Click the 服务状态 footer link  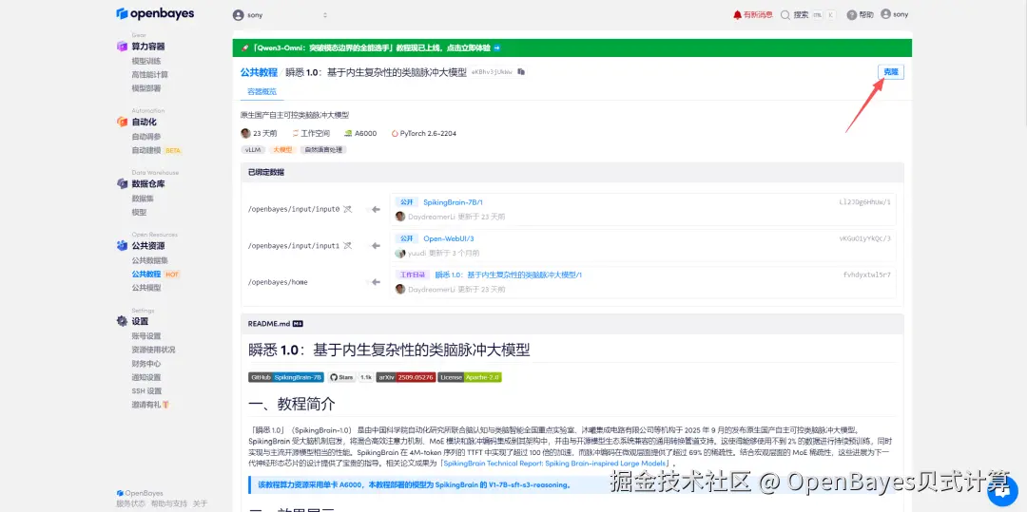pyautogui.click(x=130, y=503)
